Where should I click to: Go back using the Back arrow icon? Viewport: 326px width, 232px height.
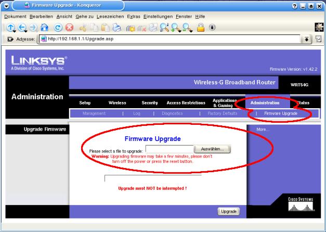21,28
